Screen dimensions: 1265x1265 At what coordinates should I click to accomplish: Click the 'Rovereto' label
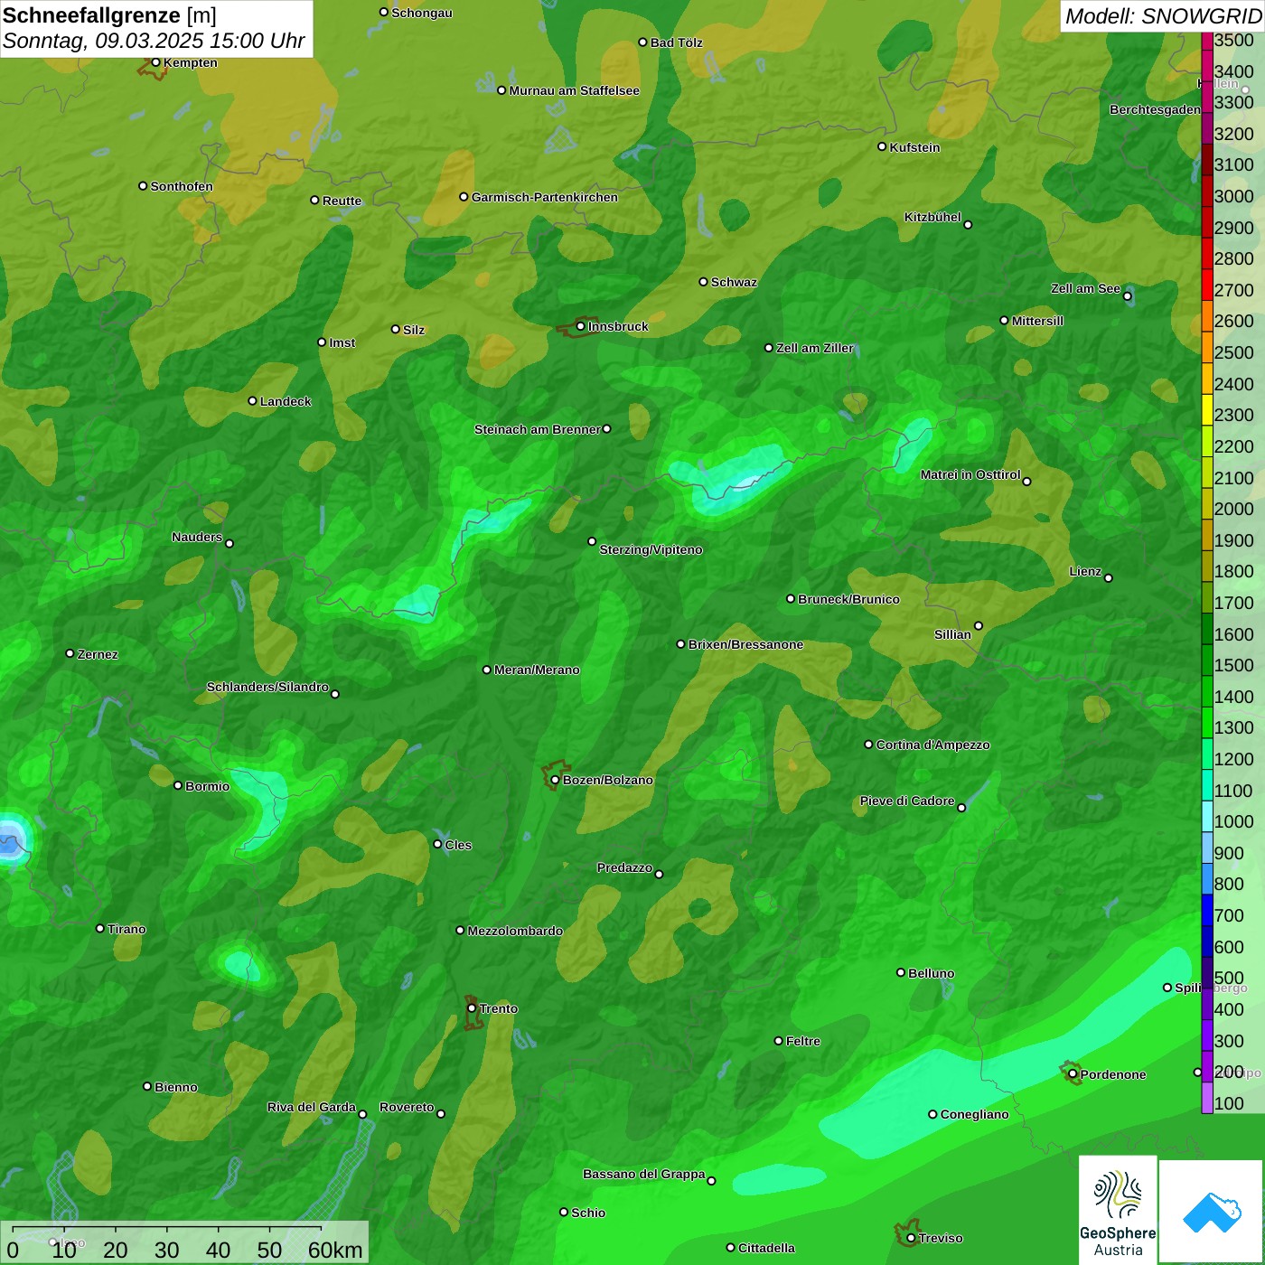tap(407, 1107)
